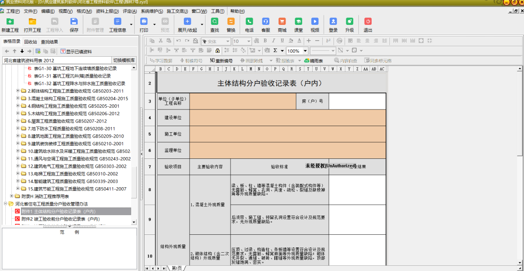Click the font color A icon
The height and width of the screenshot is (271, 524).
coord(299,41)
